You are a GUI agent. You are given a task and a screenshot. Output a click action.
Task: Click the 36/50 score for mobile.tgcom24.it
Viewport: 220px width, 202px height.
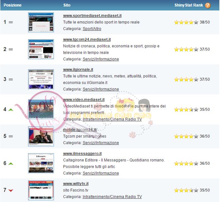click(205, 136)
